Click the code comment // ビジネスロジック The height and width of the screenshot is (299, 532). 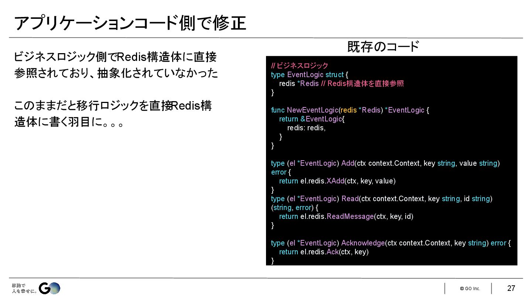click(x=300, y=66)
